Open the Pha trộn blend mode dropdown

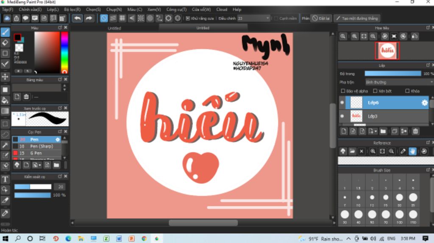pos(399,83)
